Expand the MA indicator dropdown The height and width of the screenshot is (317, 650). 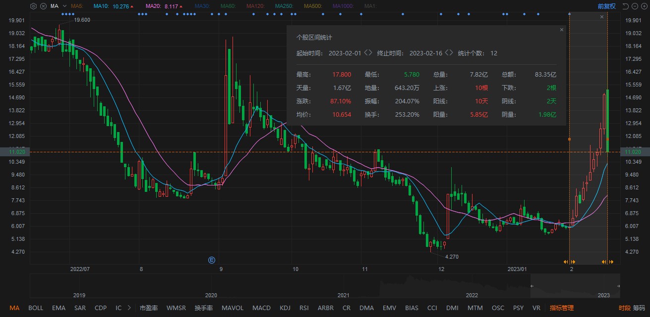pos(64,6)
